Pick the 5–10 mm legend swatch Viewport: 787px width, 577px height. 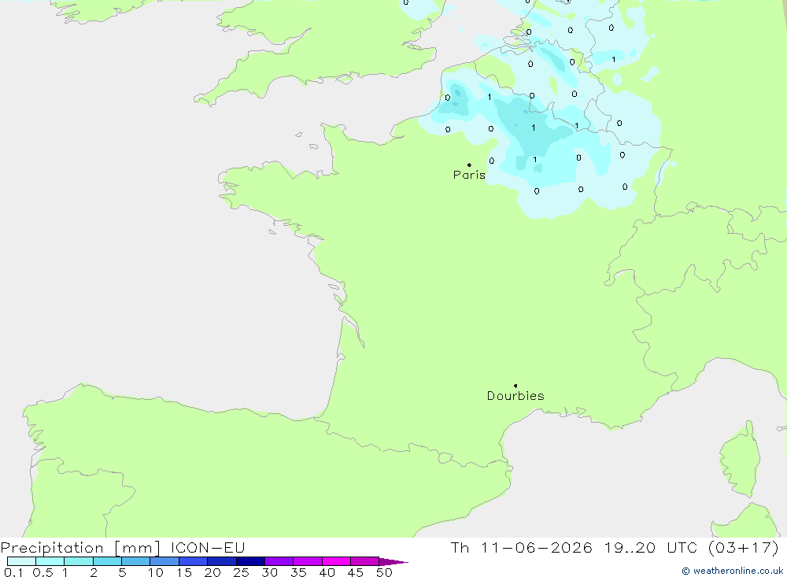click(136, 561)
